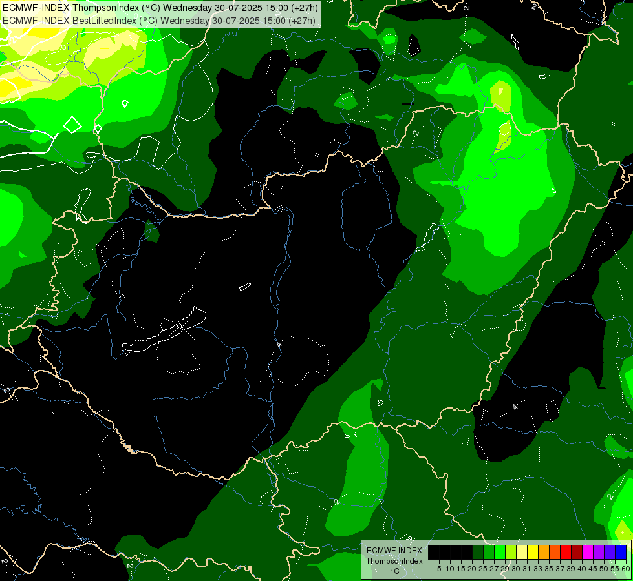Click legend tick value '31'
The image size is (633, 581).
527,569
